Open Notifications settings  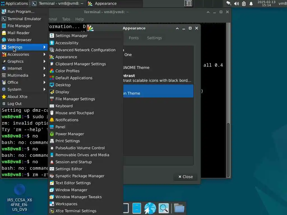[85, 120]
